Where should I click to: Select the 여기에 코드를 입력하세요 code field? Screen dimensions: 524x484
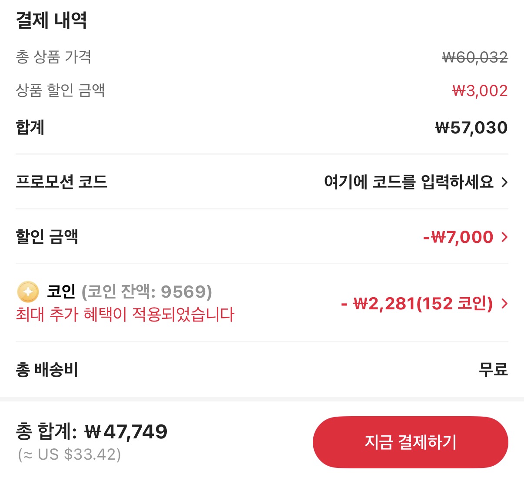tap(409, 182)
